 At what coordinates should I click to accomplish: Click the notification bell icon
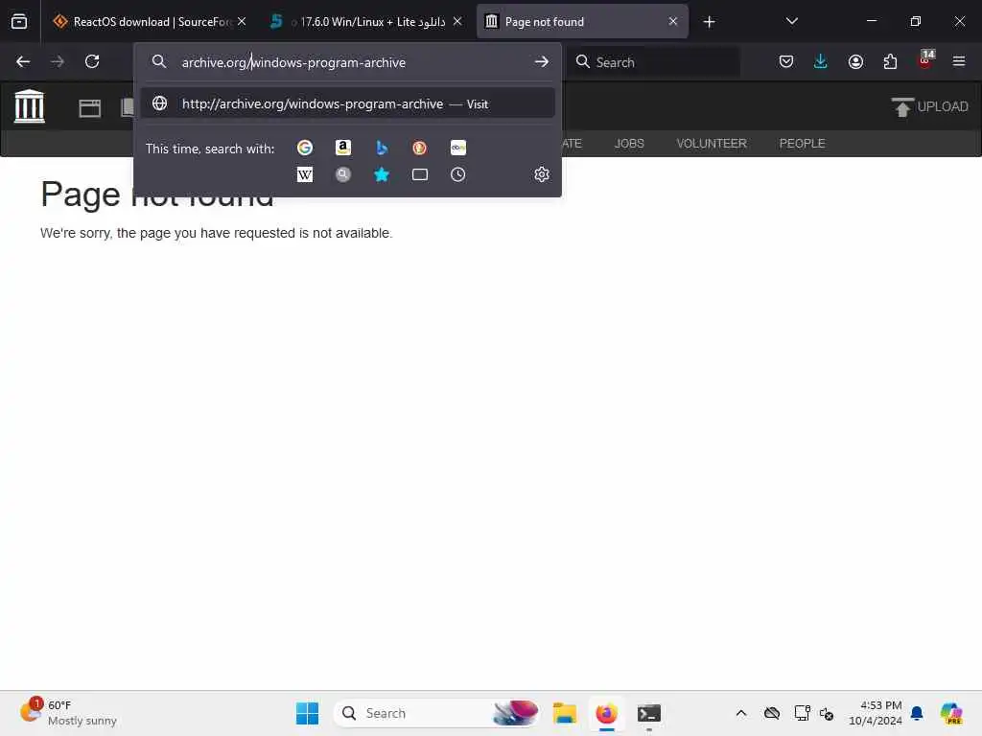coord(917,713)
